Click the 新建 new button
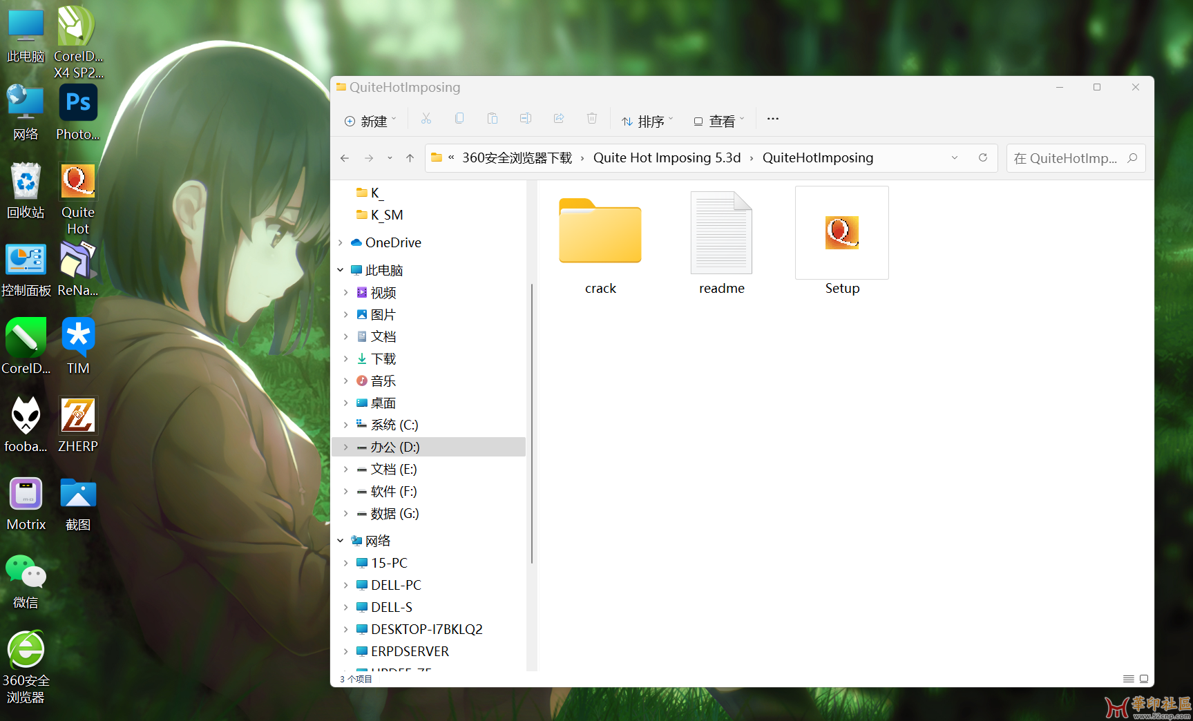Image resolution: width=1193 pixels, height=721 pixels. coord(370,121)
